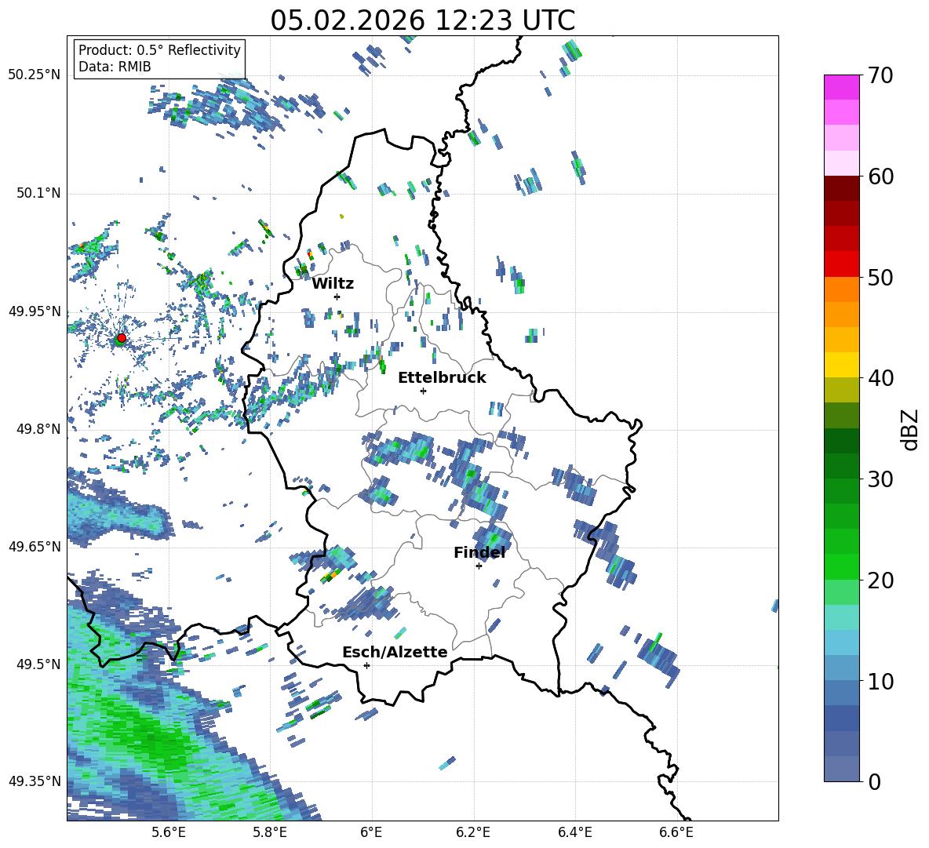
Task: Click the 49.65°N latitude label
Action: point(35,547)
